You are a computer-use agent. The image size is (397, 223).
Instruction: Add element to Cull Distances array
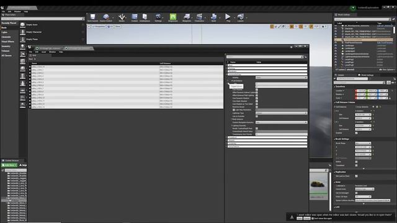click(373, 107)
